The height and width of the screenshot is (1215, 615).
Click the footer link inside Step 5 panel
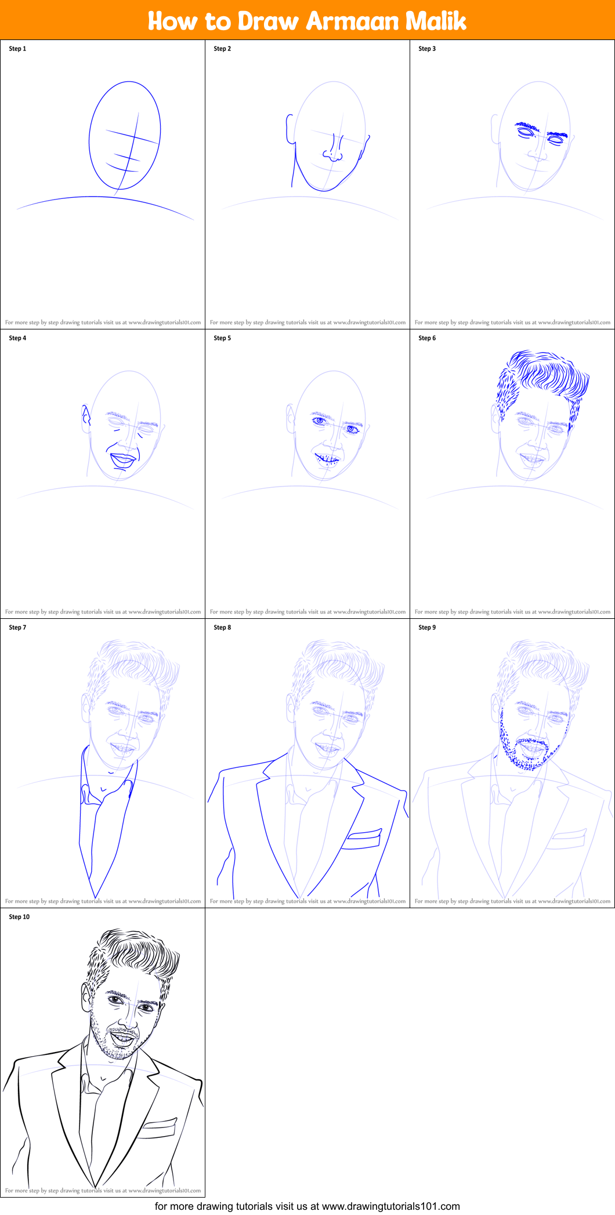[x=307, y=612]
